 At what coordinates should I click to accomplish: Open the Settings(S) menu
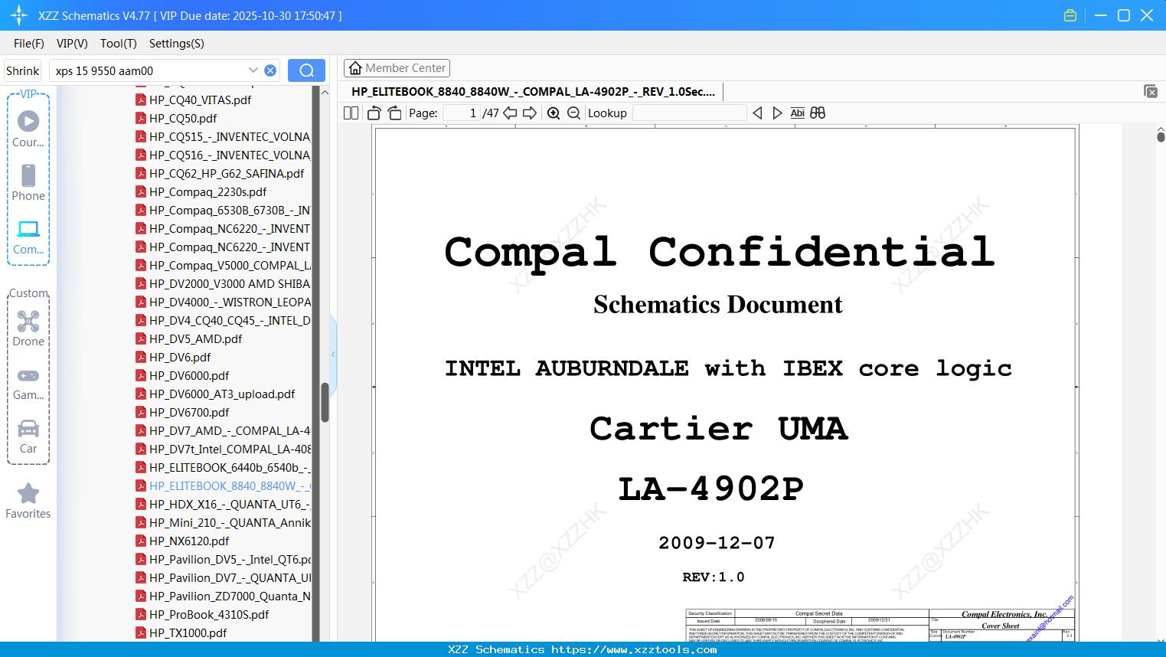click(176, 44)
